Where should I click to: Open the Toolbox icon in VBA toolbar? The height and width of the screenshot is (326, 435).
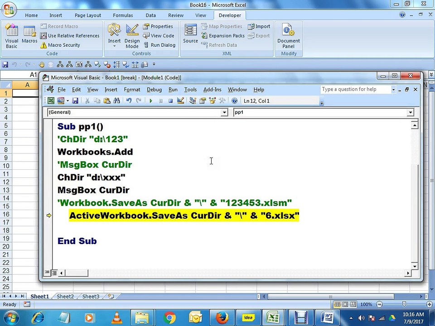pyautogui.click(x=222, y=101)
